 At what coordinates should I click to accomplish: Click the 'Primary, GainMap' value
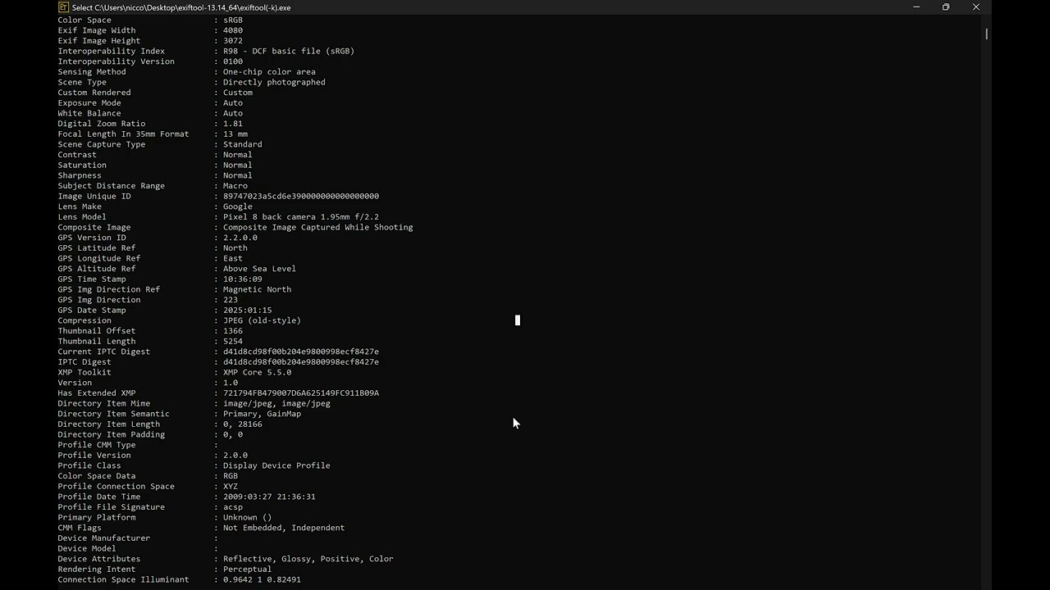[262, 414]
